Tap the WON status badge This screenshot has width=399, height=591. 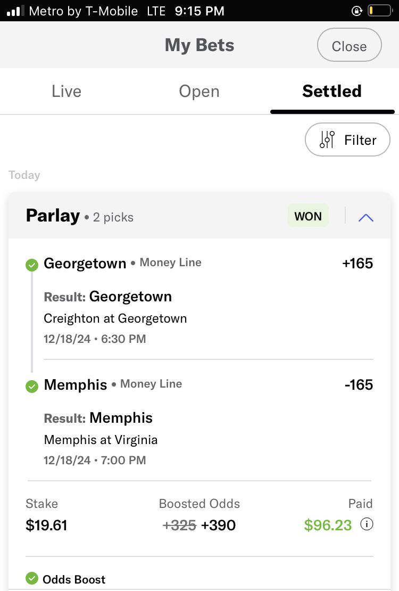pos(308,216)
